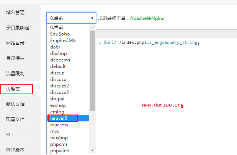Switch to the PHP版本 tab
The width and height of the screenshot is (237, 155).
[15, 150]
